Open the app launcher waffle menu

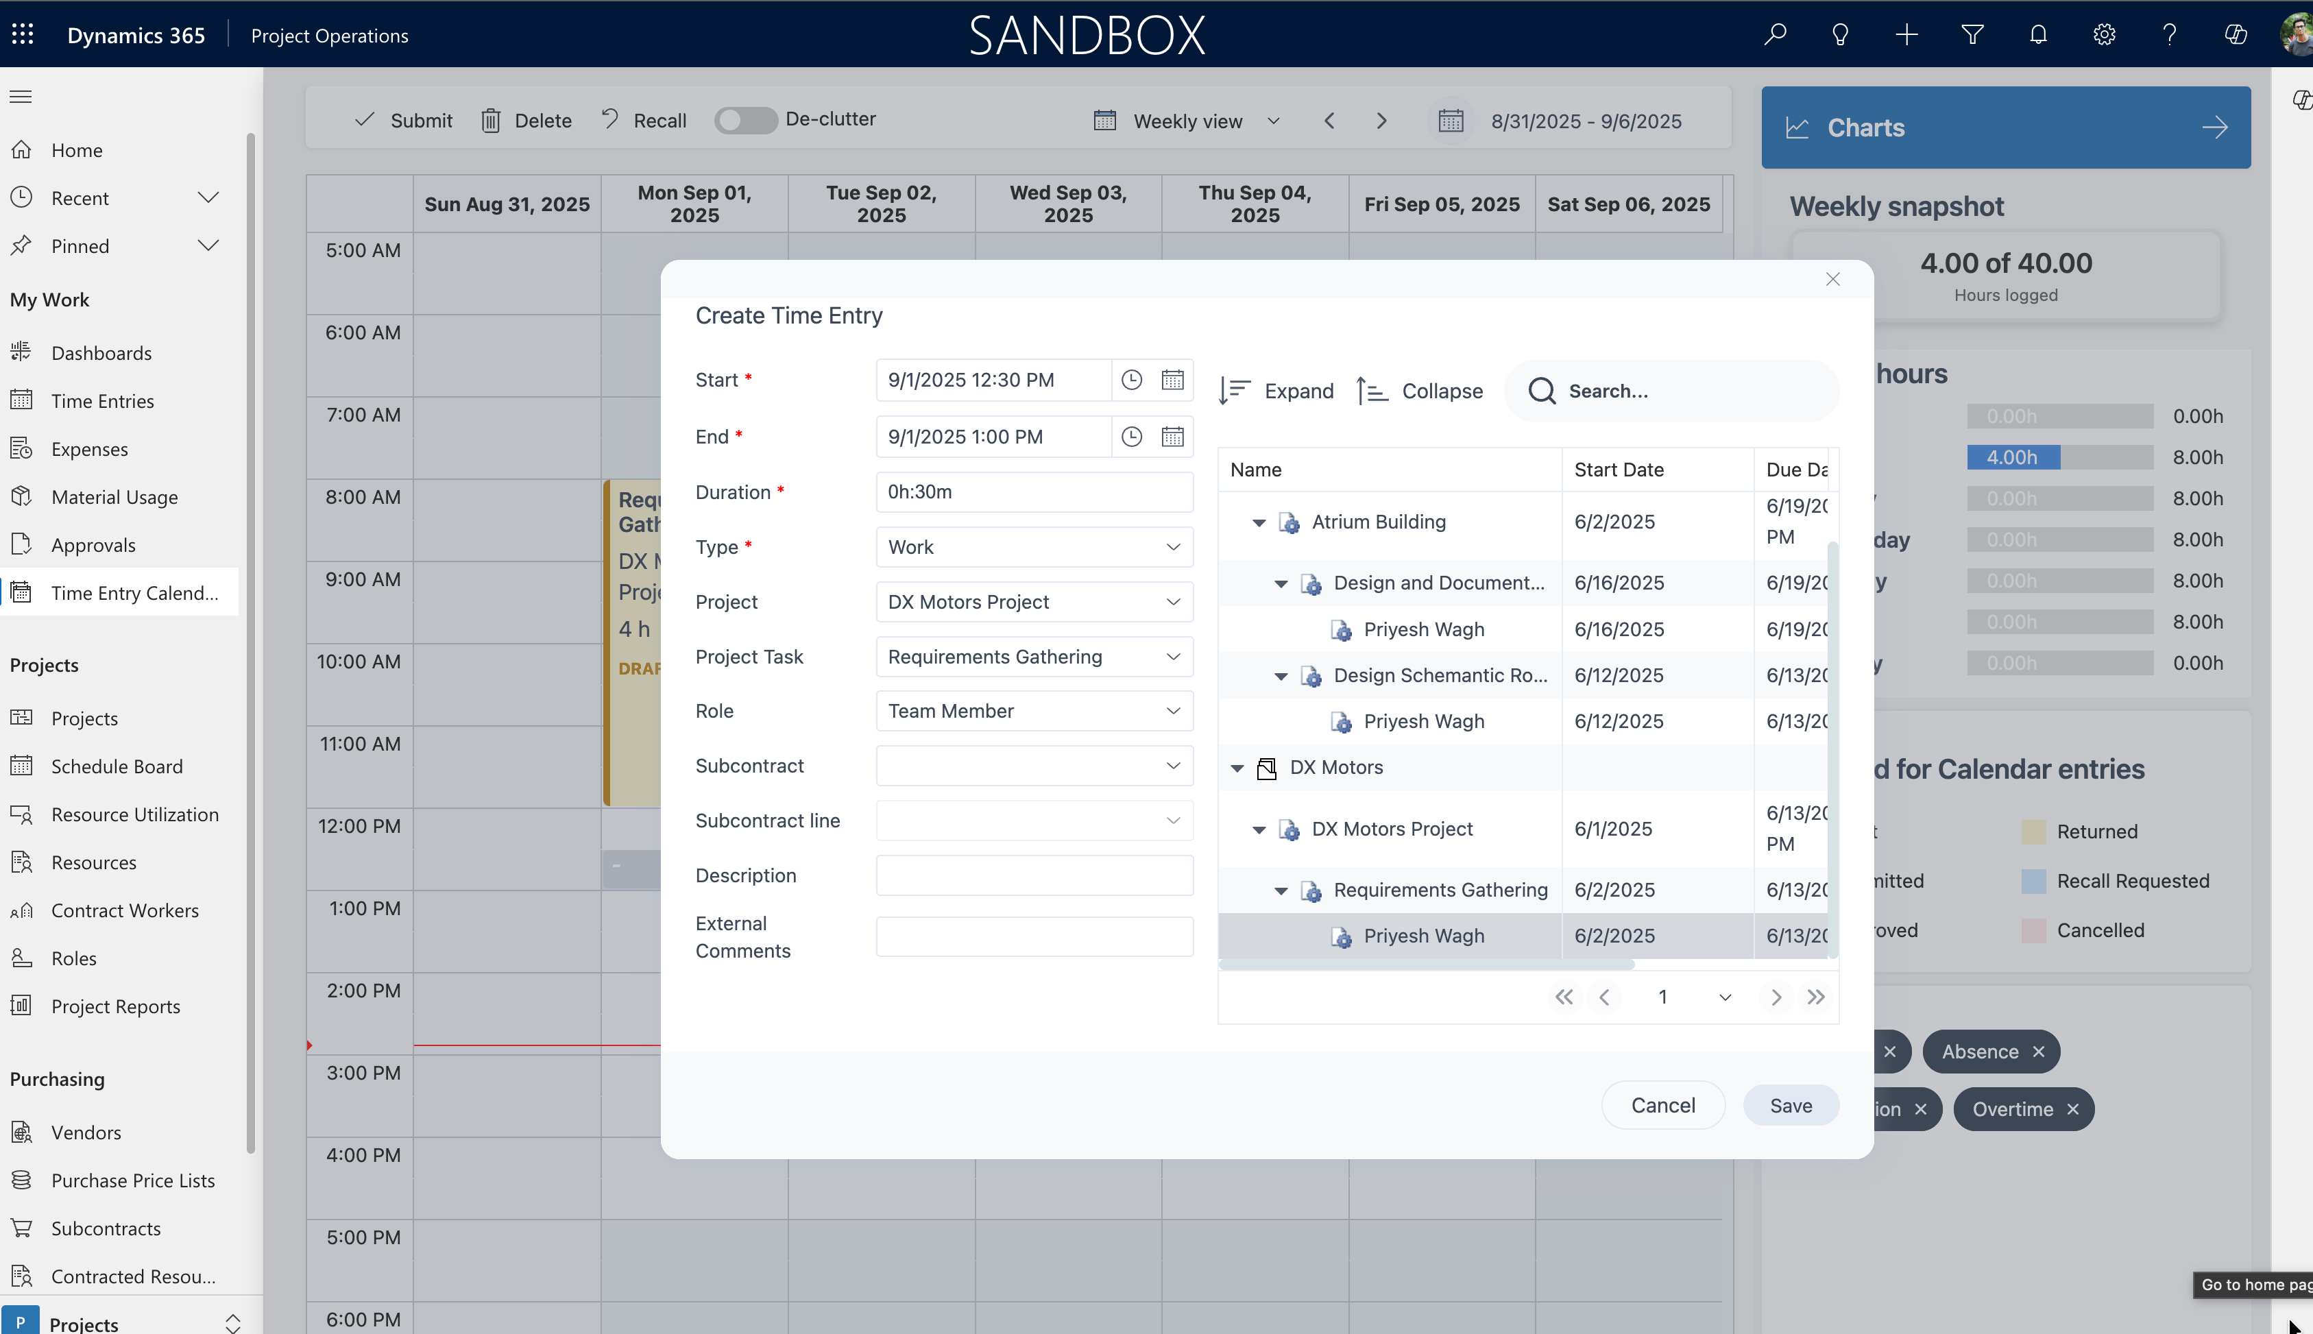click(23, 34)
